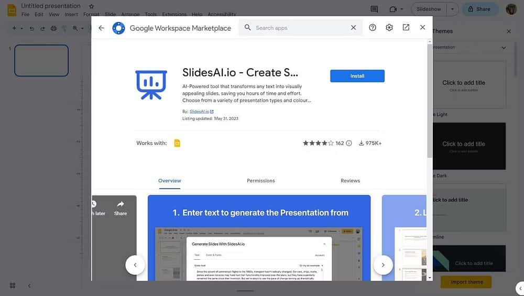This screenshot has width=524, height=296.
Task: Open Marketplace settings gear icon
Action: [389, 28]
